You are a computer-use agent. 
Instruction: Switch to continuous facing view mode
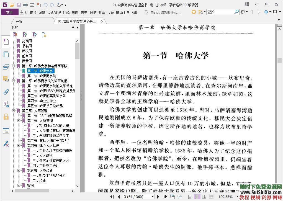(x=211, y=197)
